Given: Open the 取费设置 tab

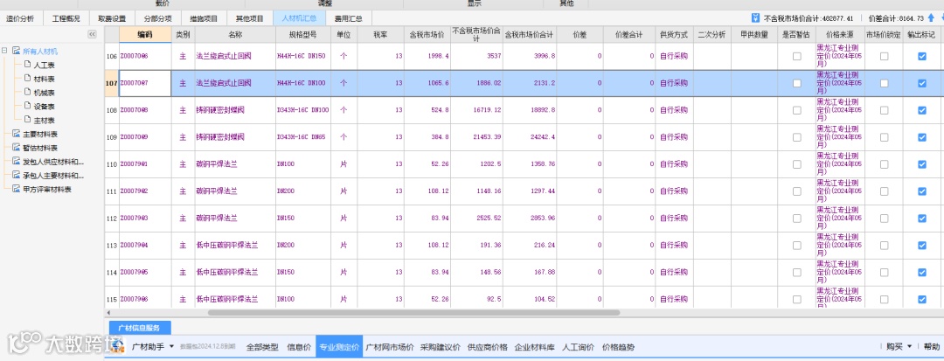Looking at the screenshot, I should click(x=112, y=18).
